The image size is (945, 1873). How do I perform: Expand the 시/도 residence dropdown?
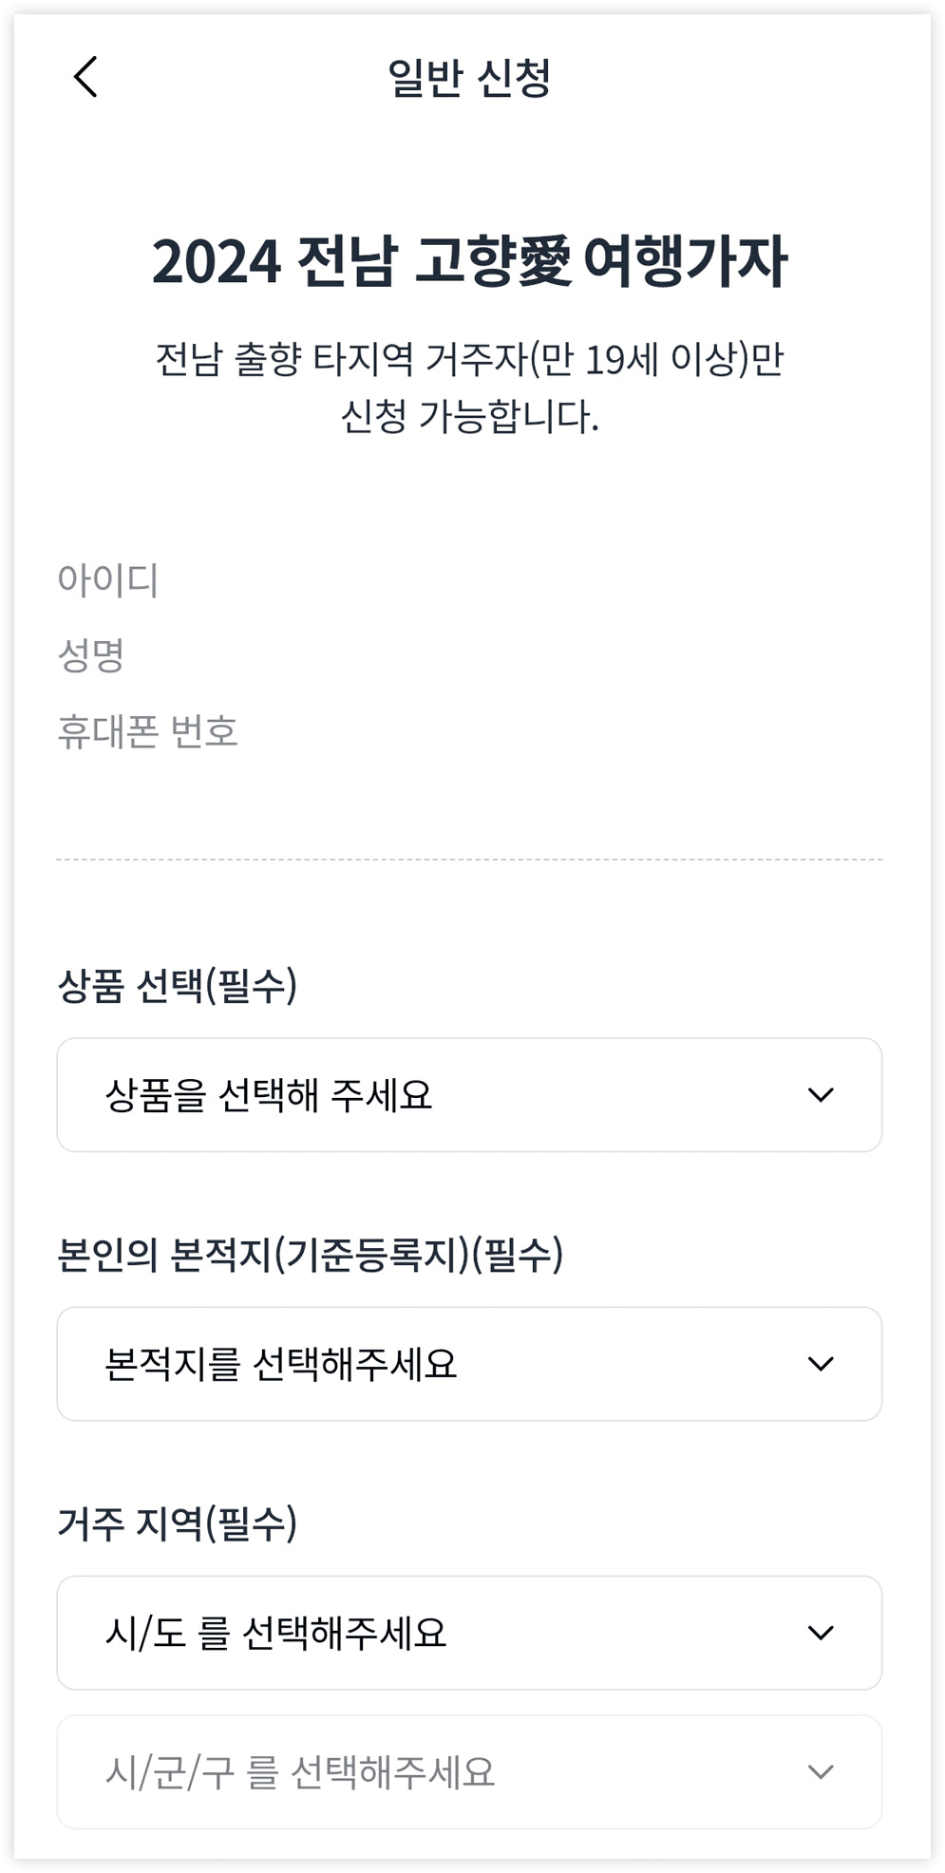point(472,1631)
